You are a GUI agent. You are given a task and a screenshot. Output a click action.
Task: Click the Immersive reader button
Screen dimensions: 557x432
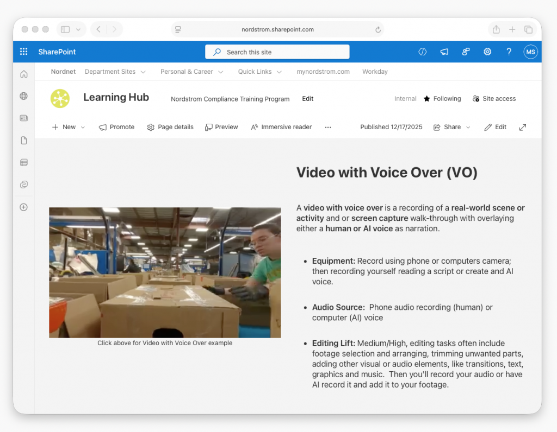[281, 127]
